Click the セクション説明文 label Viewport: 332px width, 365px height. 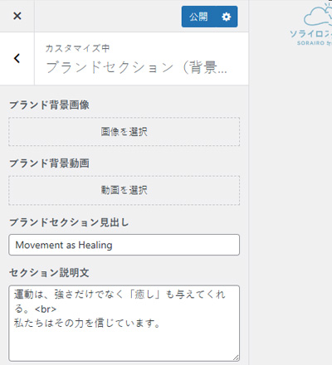click(x=49, y=273)
